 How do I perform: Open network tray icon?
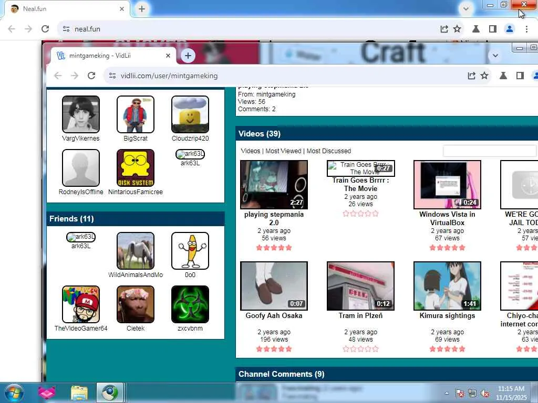(x=472, y=394)
